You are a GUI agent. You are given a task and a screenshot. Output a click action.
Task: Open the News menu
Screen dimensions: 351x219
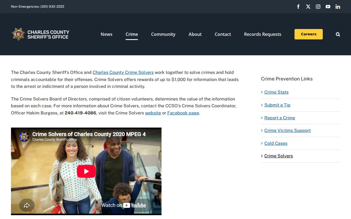[106, 34]
